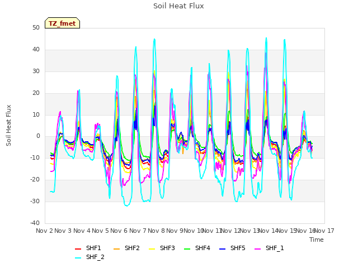Click the -30 y-axis tick label
Viewport: 358px width, 268px height.
35,202
